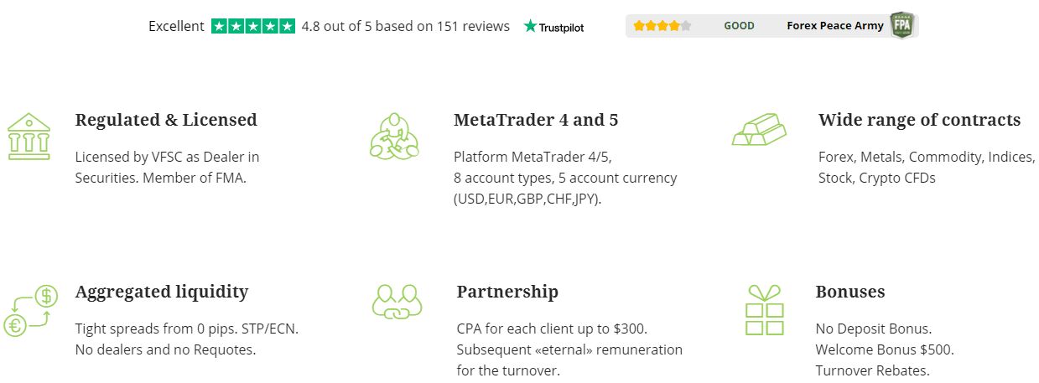
Task: Click the MetaTrader people icon
Action: (394, 135)
